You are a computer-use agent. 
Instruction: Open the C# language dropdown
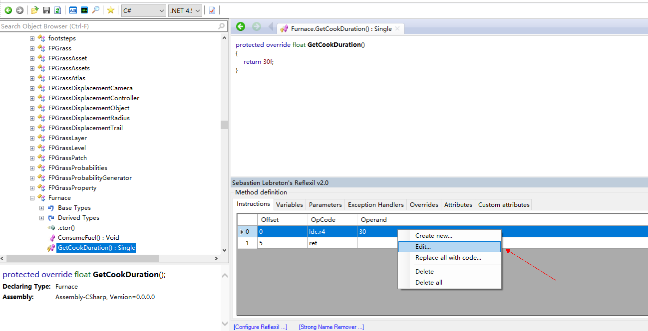pyautogui.click(x=143, y=10)
